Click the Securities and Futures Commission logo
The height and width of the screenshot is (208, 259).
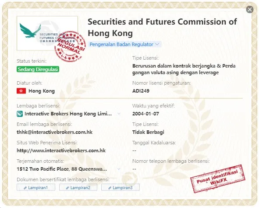[47, 33]
